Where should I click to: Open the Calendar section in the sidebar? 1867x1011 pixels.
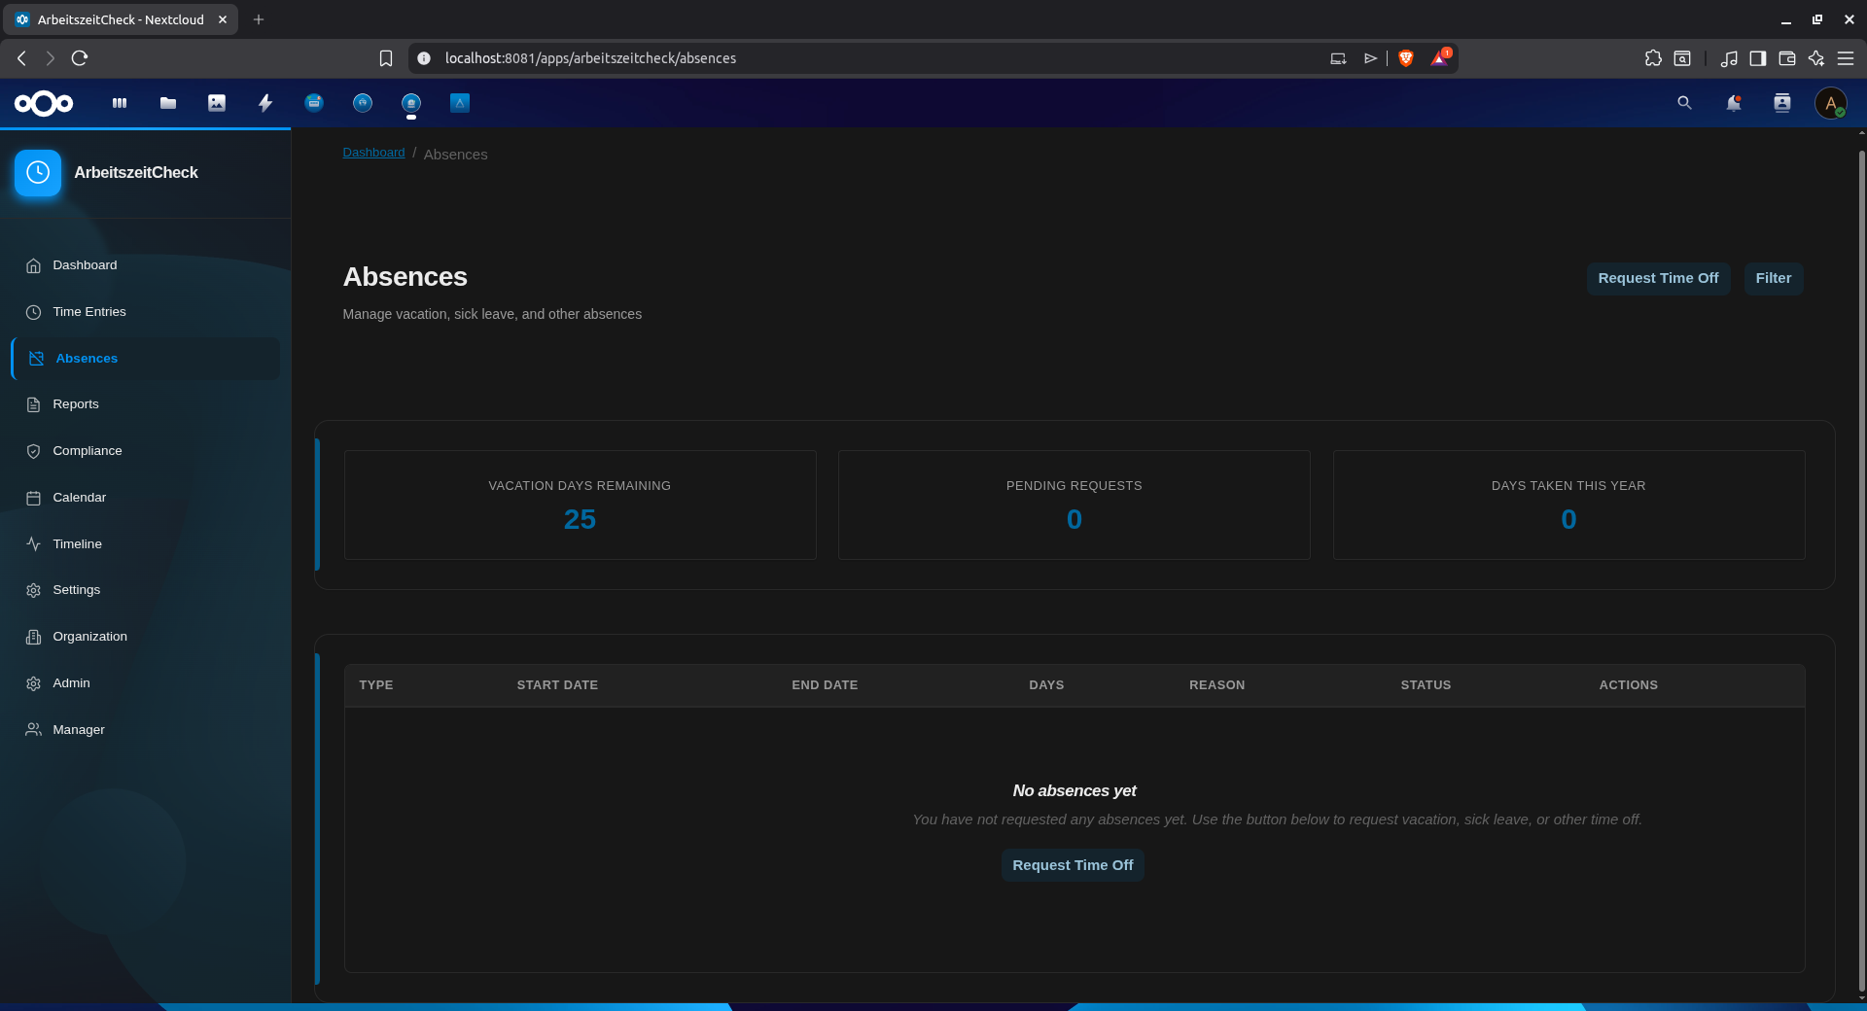pyautogui.click(x=79, y=497)
